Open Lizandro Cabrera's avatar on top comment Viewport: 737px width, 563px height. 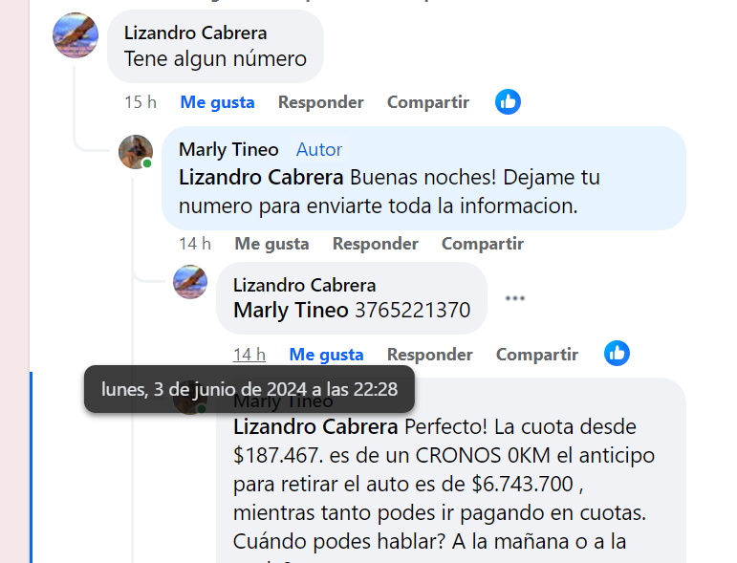point(76,35)
